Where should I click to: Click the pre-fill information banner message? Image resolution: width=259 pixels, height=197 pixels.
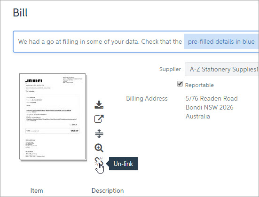pos(136,41)
